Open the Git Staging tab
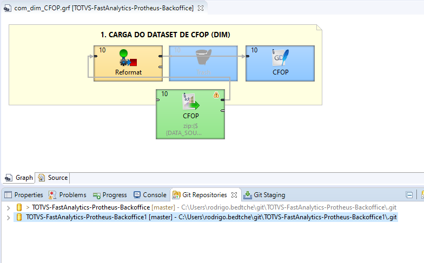This screenshot has height=263, width=424. pos(264,194)
